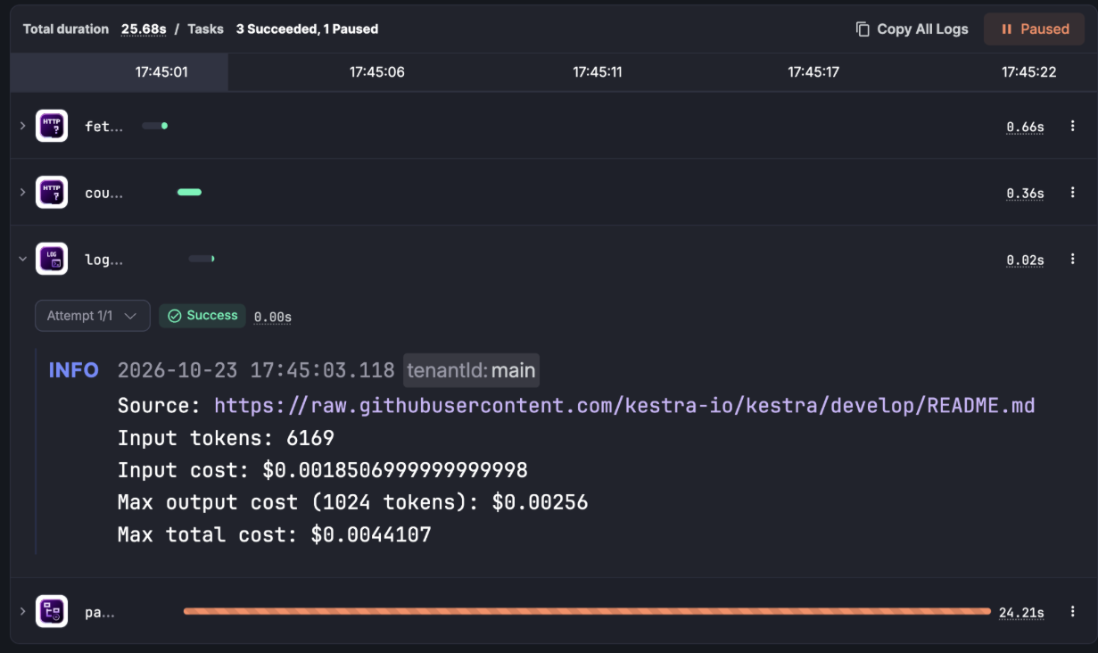Click the 17:45:01 timeline marker
The width and height of the screenshot is (1098, 653).
pos(161,72)
